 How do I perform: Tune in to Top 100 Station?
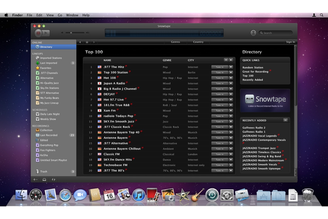coord(219,72)
